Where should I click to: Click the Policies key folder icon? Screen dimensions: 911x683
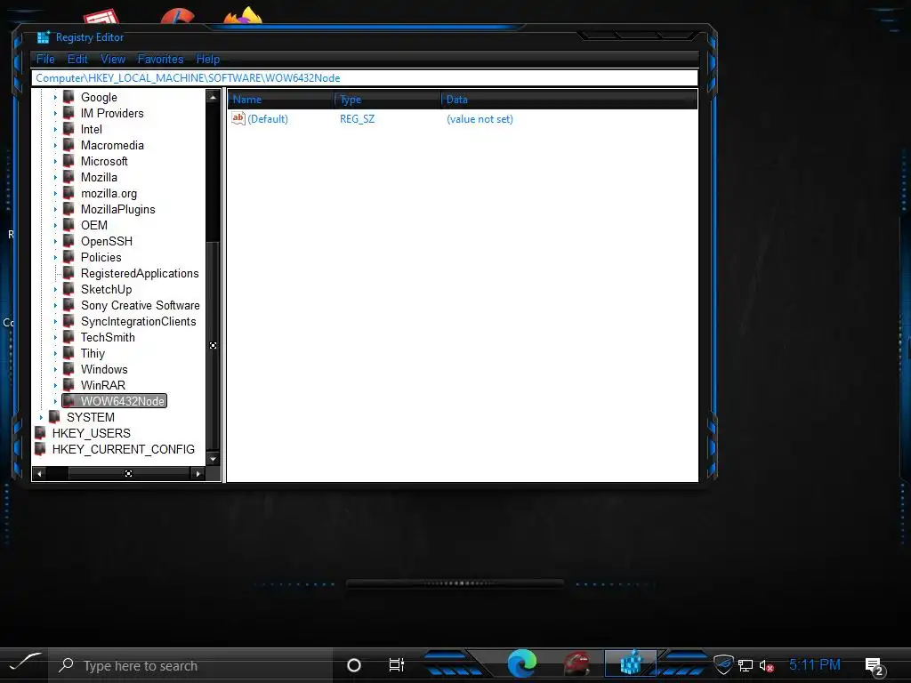click(69, 257)
